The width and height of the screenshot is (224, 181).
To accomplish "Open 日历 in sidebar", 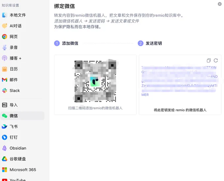I will point(23,69).
